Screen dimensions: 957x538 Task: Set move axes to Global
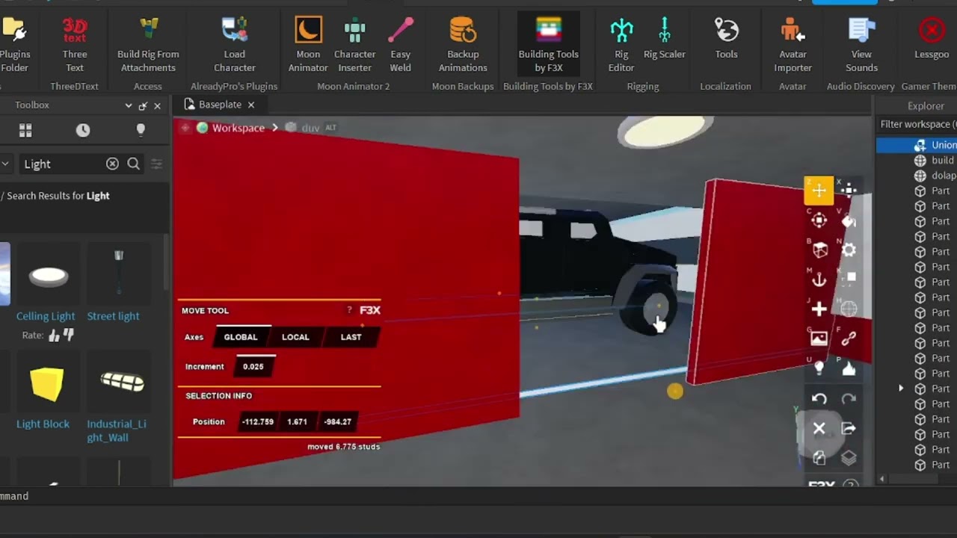pos(241,337)
